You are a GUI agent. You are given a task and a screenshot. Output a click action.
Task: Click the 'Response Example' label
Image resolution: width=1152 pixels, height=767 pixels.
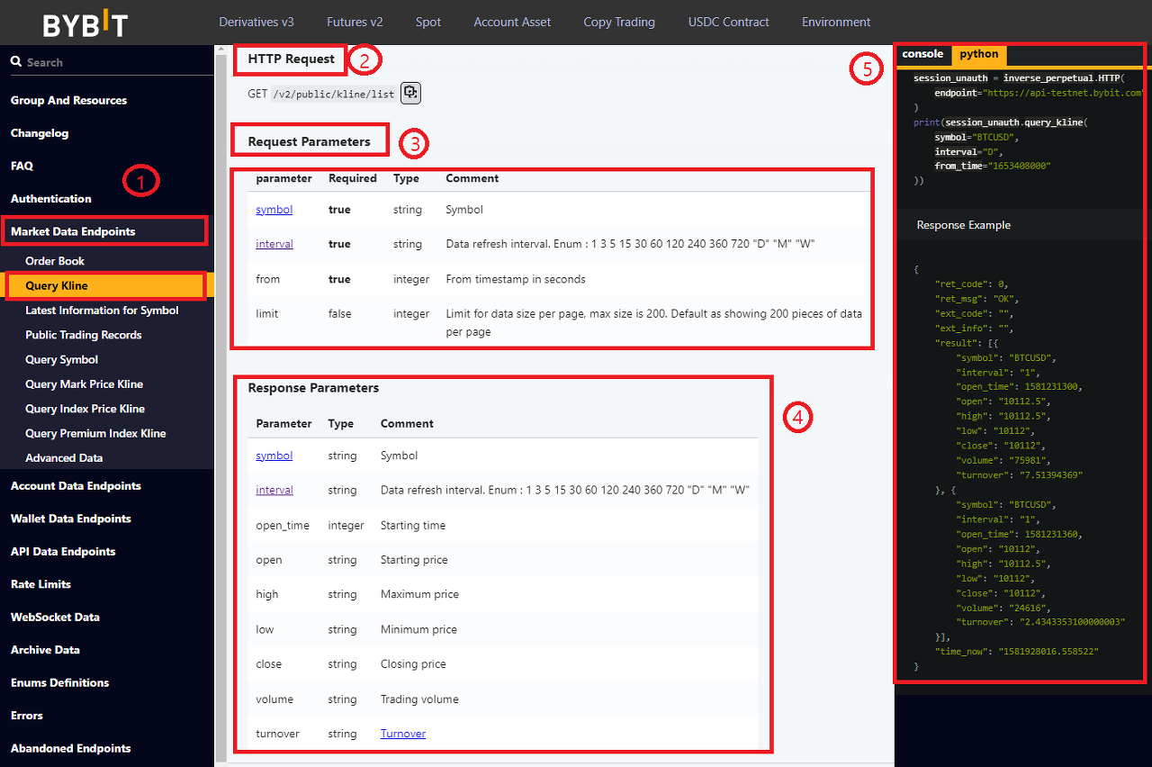[964, 225]
